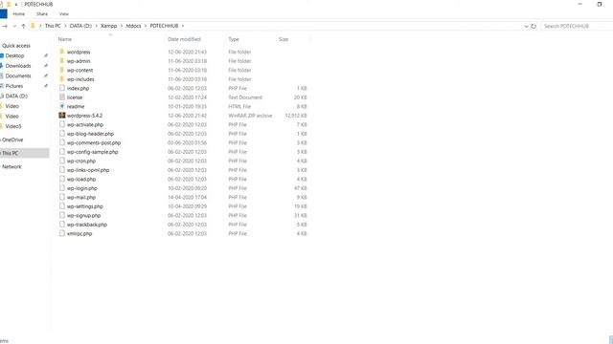Image resolution: width=613 pixels, height=344 pixels.
Task: Click the index.php file icon
Action: pyautogui.click(x=61, y=88)
